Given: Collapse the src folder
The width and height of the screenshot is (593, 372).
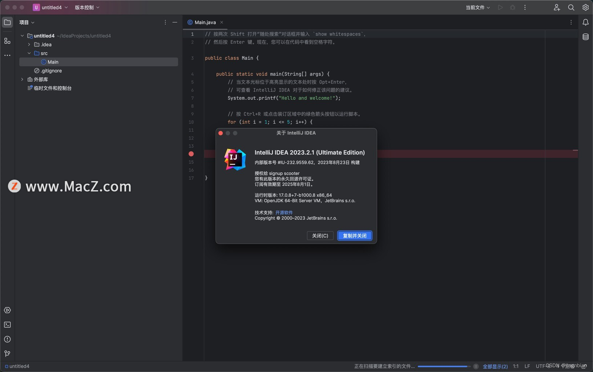Looking at the screenshot, I should (x=29, y=53).
